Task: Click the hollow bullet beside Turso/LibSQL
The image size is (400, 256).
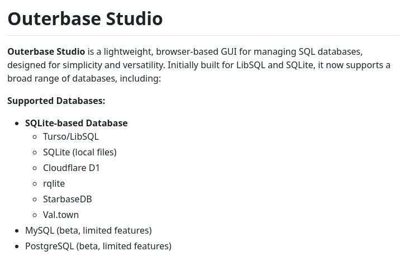Action: [35, 137]
